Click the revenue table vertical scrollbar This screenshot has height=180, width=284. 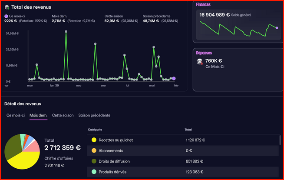pos(281,140)
